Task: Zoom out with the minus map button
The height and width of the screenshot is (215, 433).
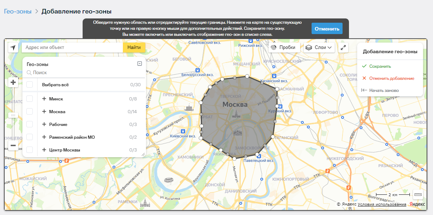Action: pyautogui.click(x=13, y=145)
